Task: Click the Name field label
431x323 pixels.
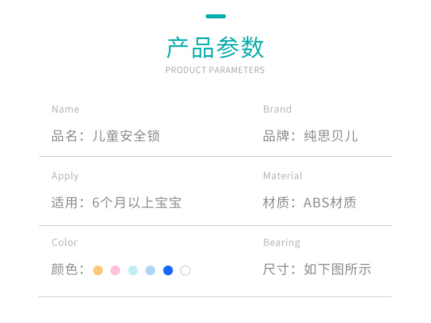Action: click(x=66, y=109)
